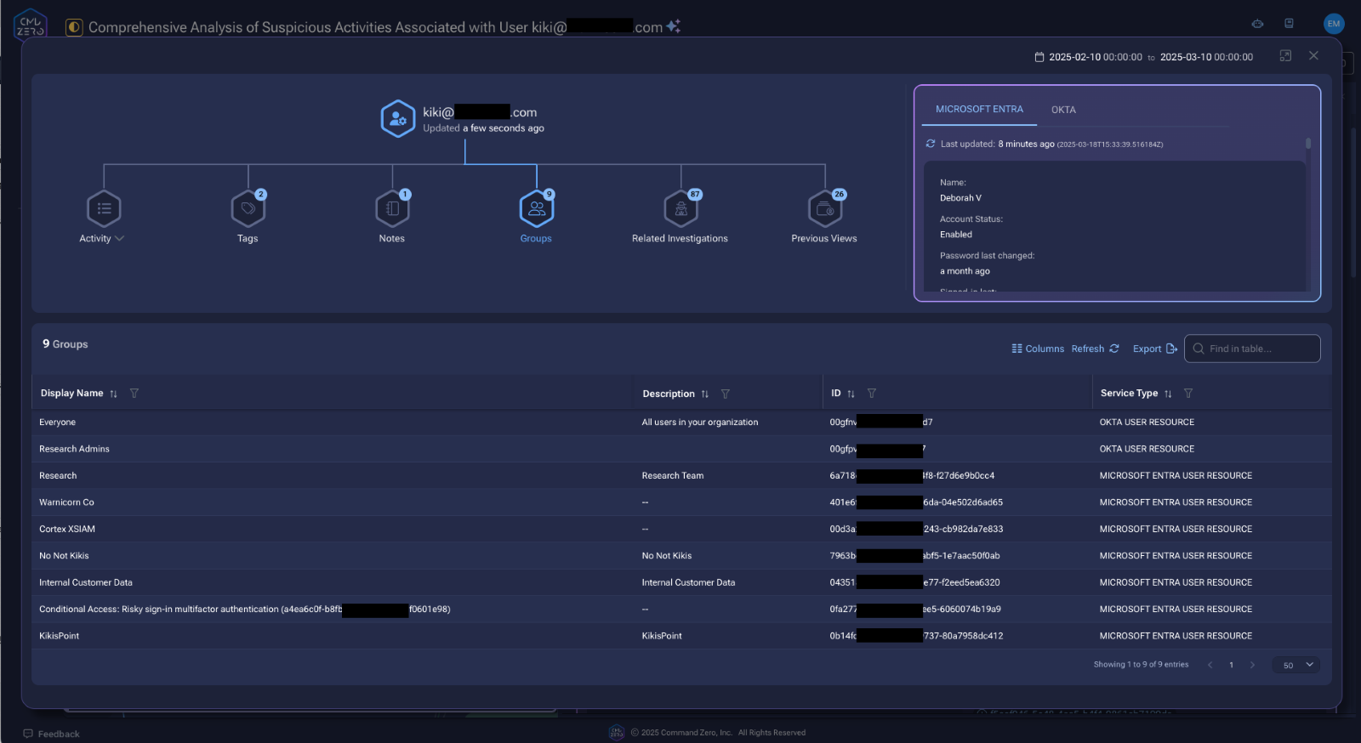Close the user detail panel
Image resolution: width=1361 pixels, height=743 pixels.
1313,55
